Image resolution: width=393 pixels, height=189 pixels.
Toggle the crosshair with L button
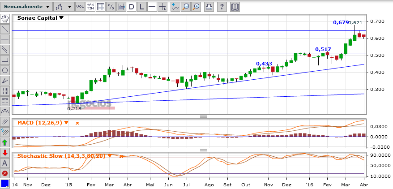(162, 7)
